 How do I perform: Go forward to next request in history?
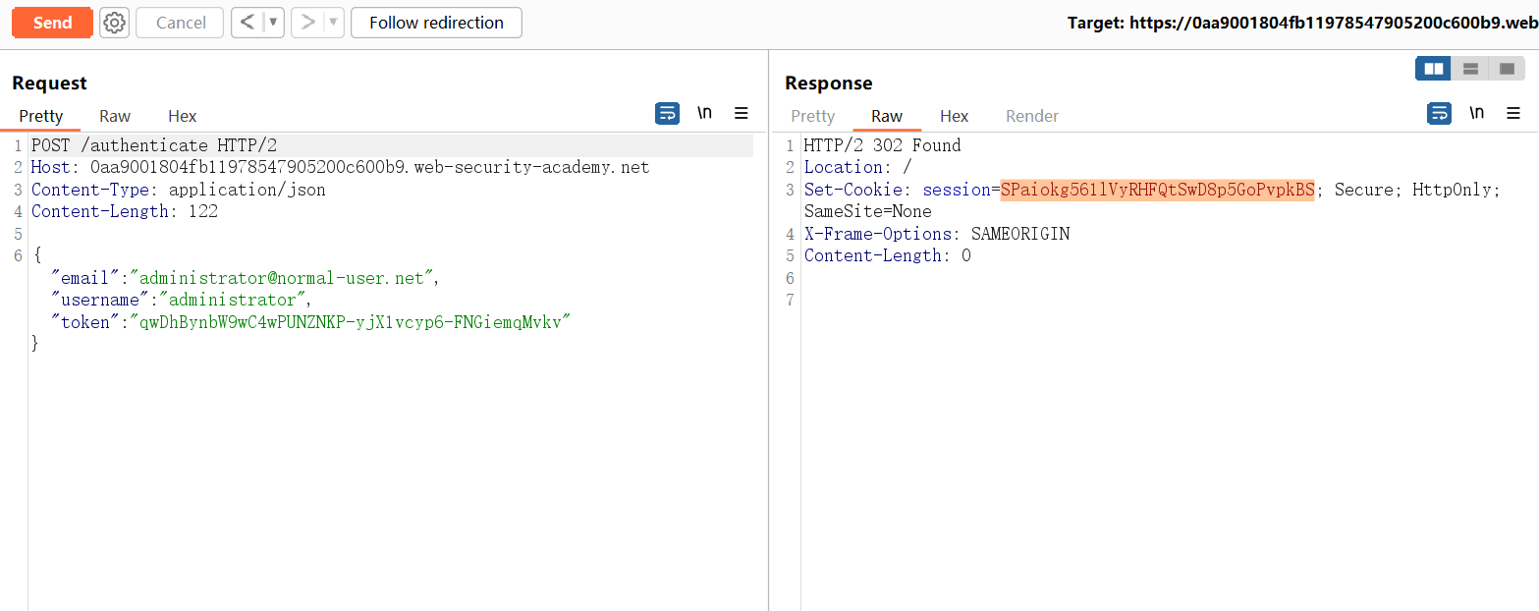pos(306,23)
